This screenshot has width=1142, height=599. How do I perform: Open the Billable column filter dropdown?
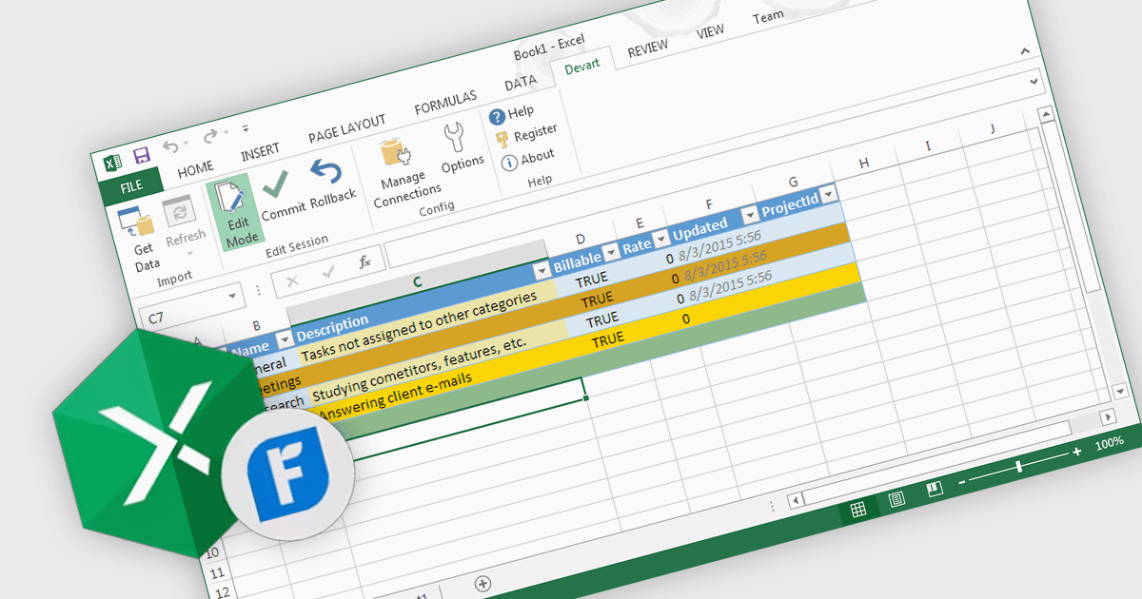click(x=610, y=254)
